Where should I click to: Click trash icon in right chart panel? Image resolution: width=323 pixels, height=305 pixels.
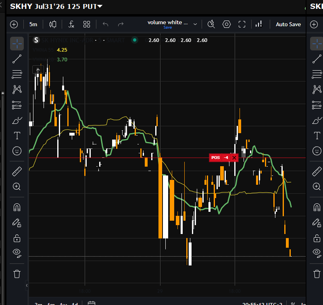pos(317,274)
